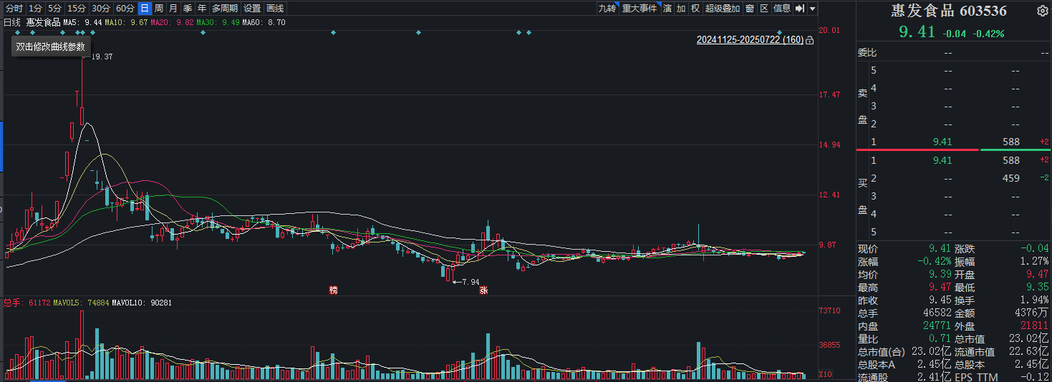Open the gear settings next to 惠发食品 603536
1052x382 pixels.
point(1042,11)
